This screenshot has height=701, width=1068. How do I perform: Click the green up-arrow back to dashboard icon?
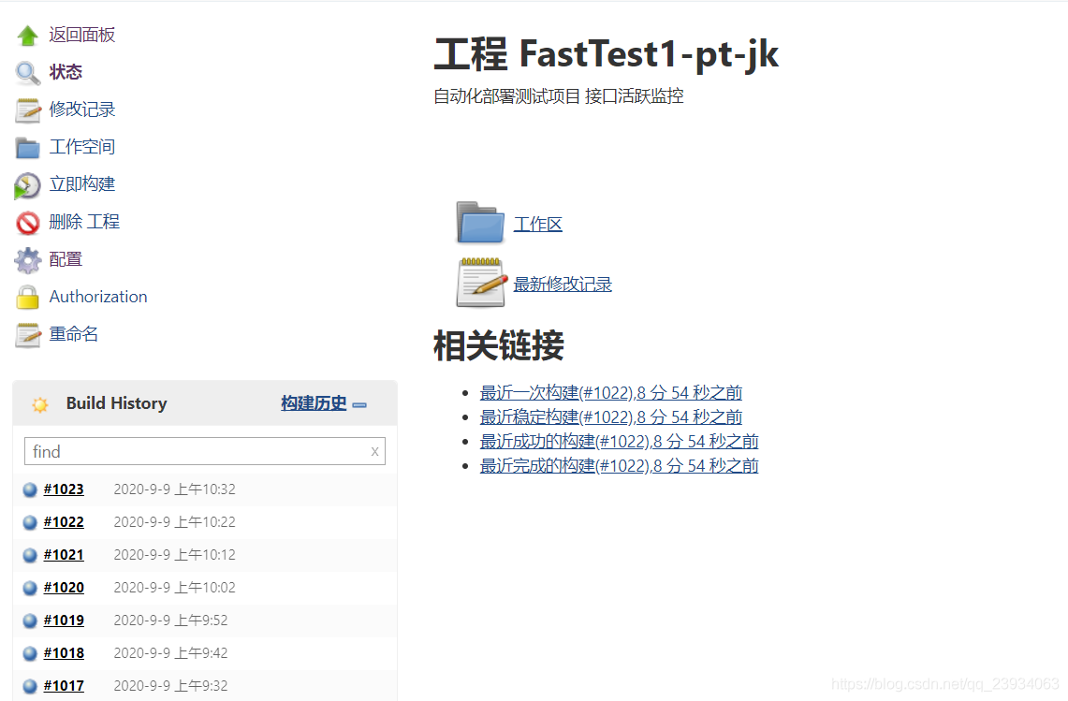28,36
